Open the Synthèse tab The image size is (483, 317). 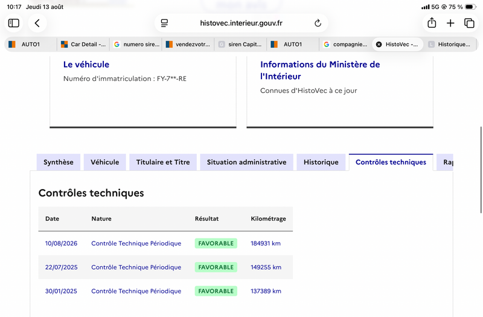59,162
